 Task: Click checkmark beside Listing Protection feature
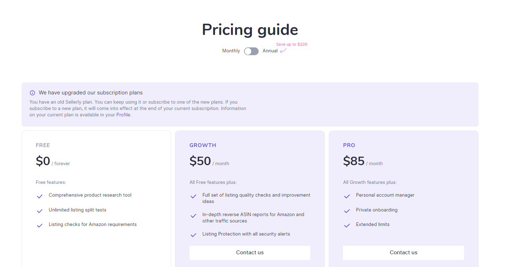193,235
